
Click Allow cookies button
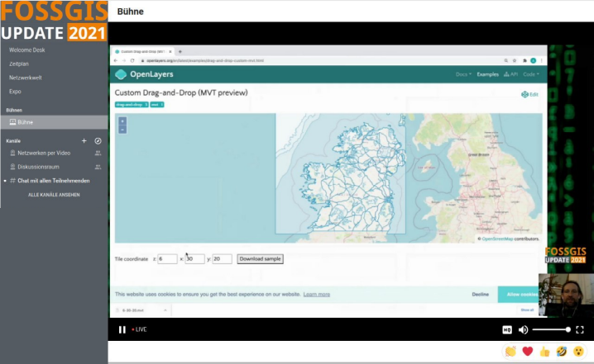tap(518, 295)
